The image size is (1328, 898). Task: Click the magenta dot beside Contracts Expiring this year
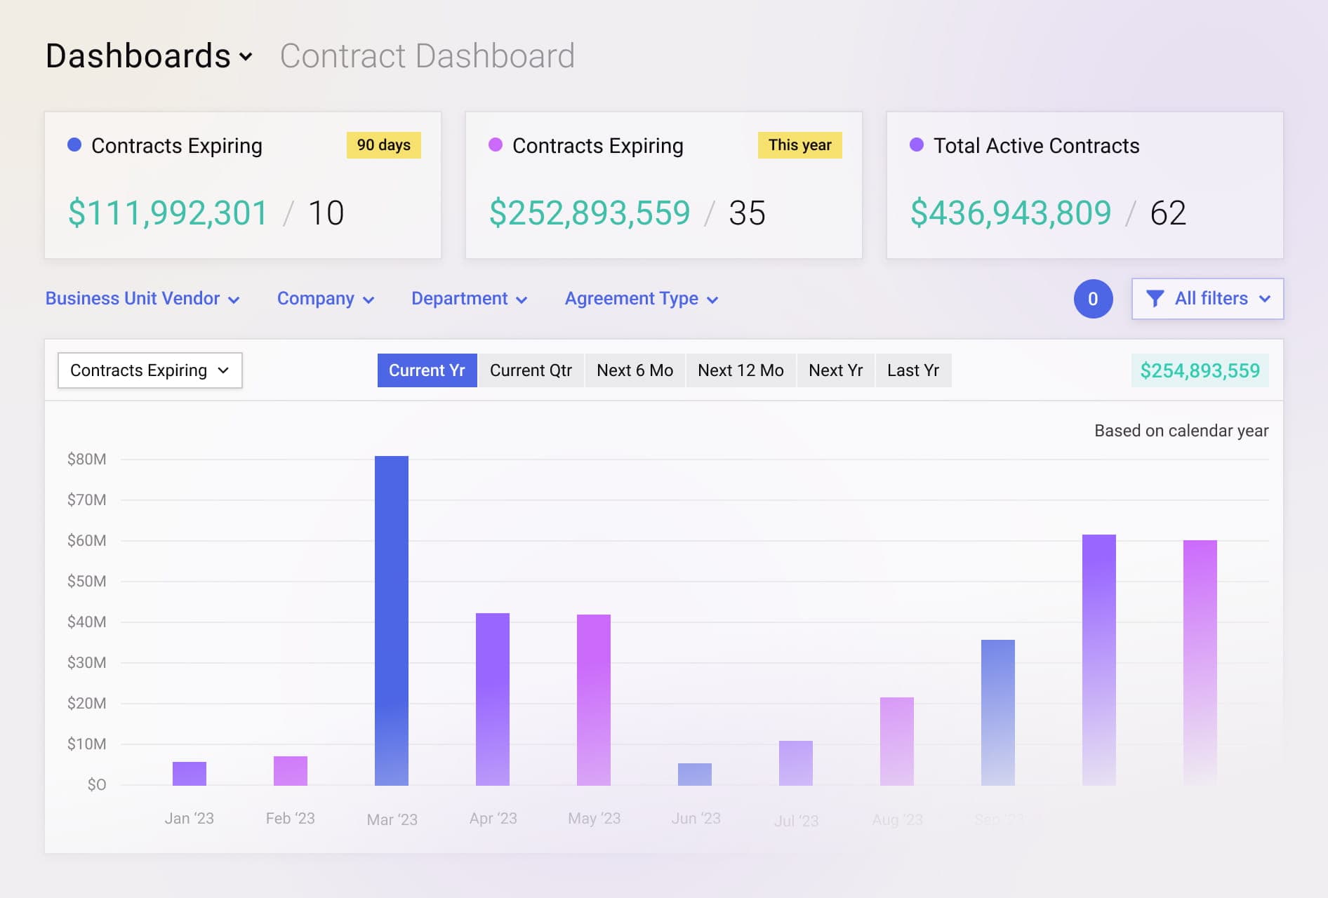[x=495, y=145]
